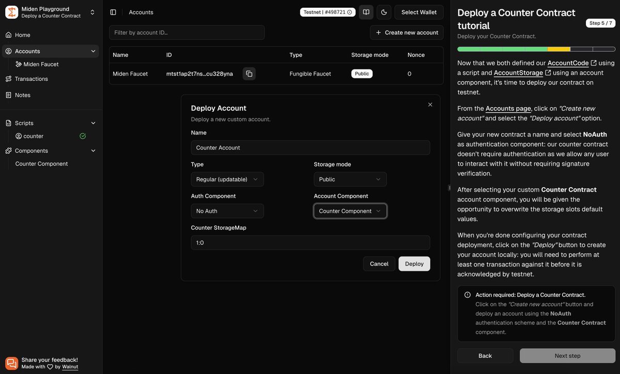Screen dimensions: 620x374
Task: Select Counter Component in sidebar
Action: tap(41, 164)
